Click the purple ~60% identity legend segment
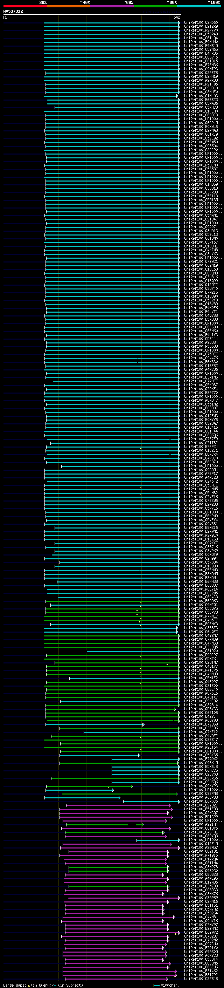224x988 pixels. tap(112, 6)
